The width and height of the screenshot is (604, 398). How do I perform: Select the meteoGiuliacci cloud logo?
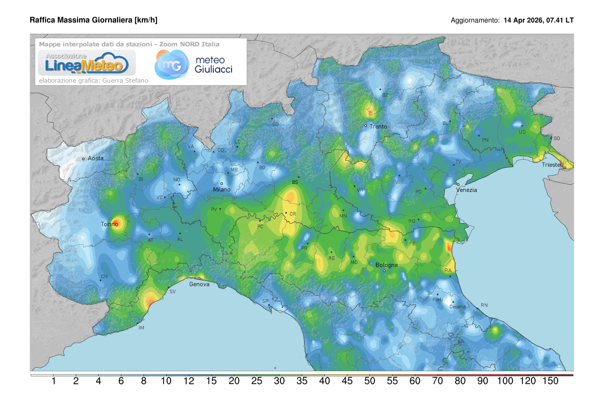click(x=171, y=63)
